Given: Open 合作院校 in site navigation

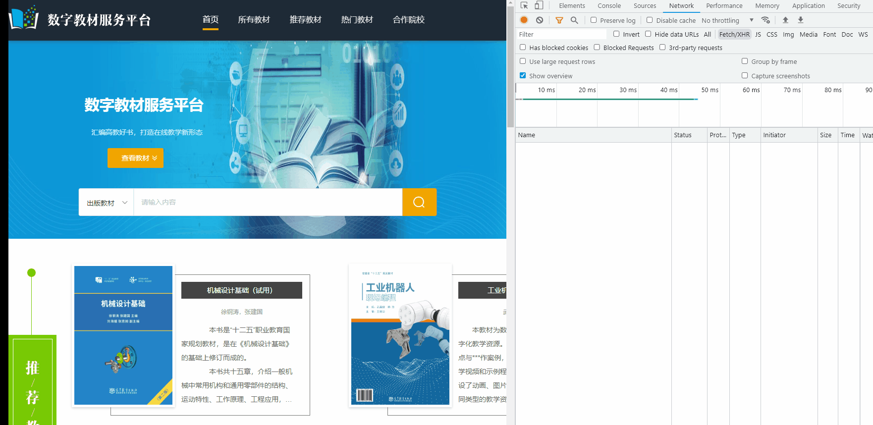Looking at the screenshot, I should (409, 20).
